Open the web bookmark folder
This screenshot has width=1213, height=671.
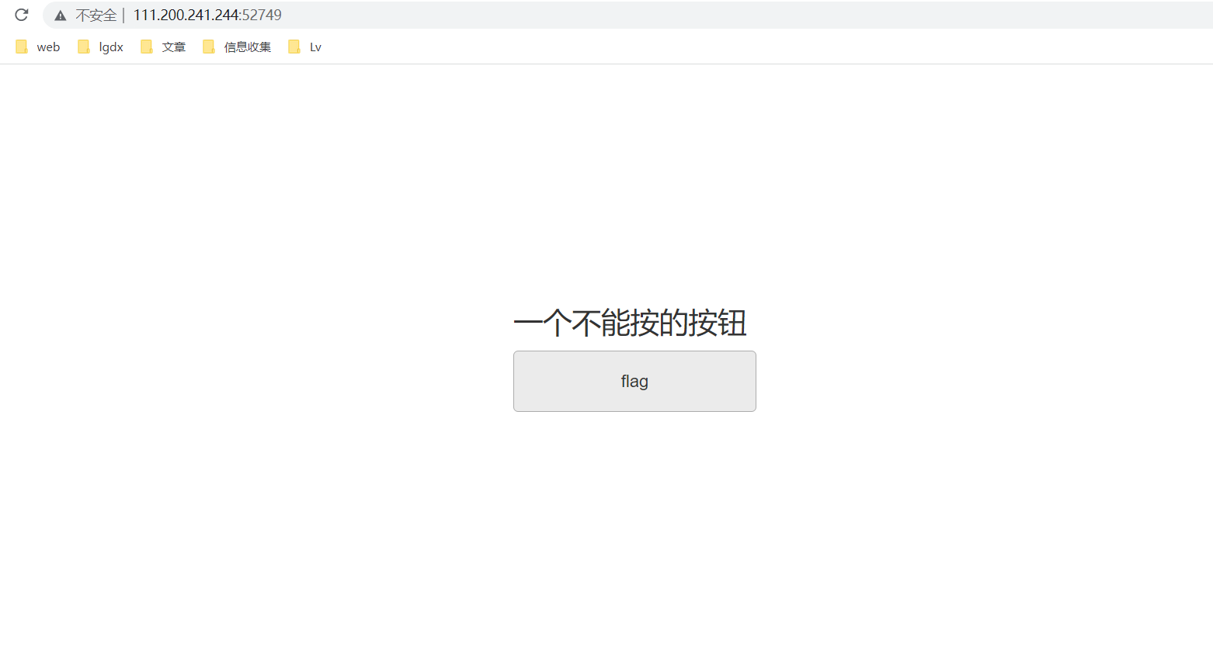[x=37, y=47]
